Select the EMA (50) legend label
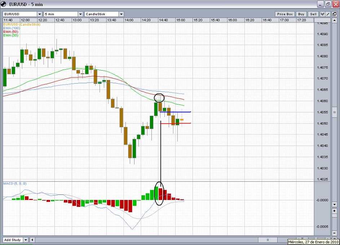The image size is (340, 245). 10,32
